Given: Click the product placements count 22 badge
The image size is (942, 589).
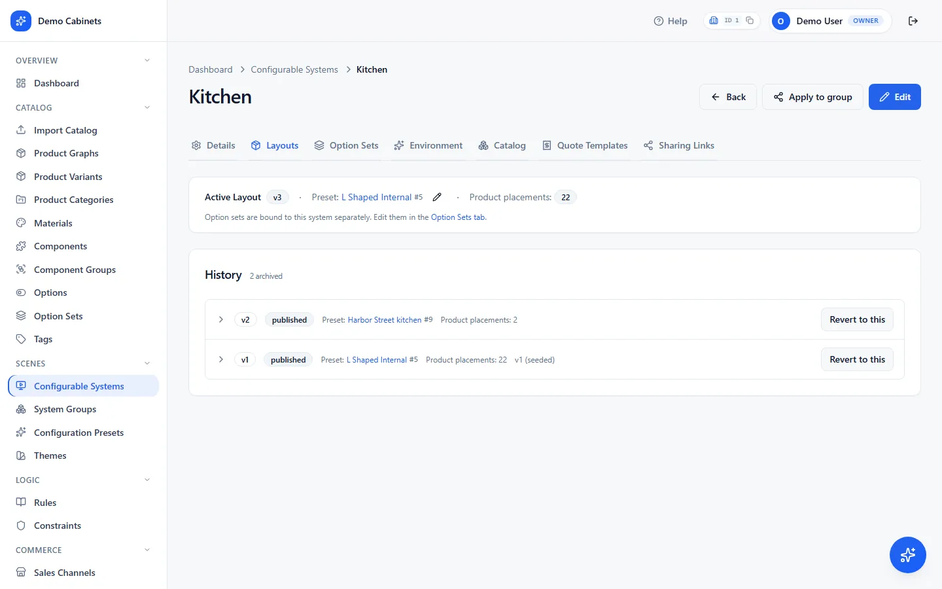Looking at the screenshot, I should pyautogui.click(x=566, y=197).
